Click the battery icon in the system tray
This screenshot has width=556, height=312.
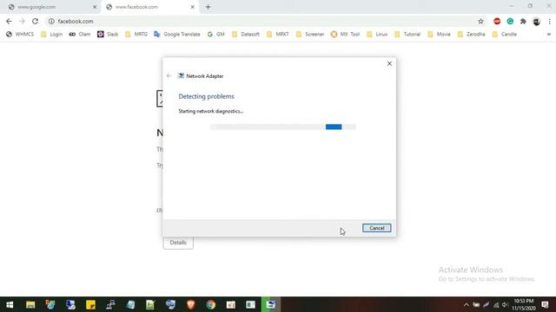(x=476, y=305)
